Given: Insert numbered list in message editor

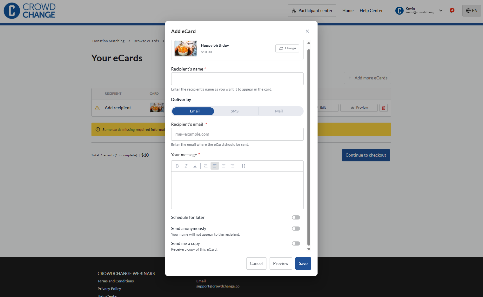Looking at the screenshot, I should click(206, 166).
